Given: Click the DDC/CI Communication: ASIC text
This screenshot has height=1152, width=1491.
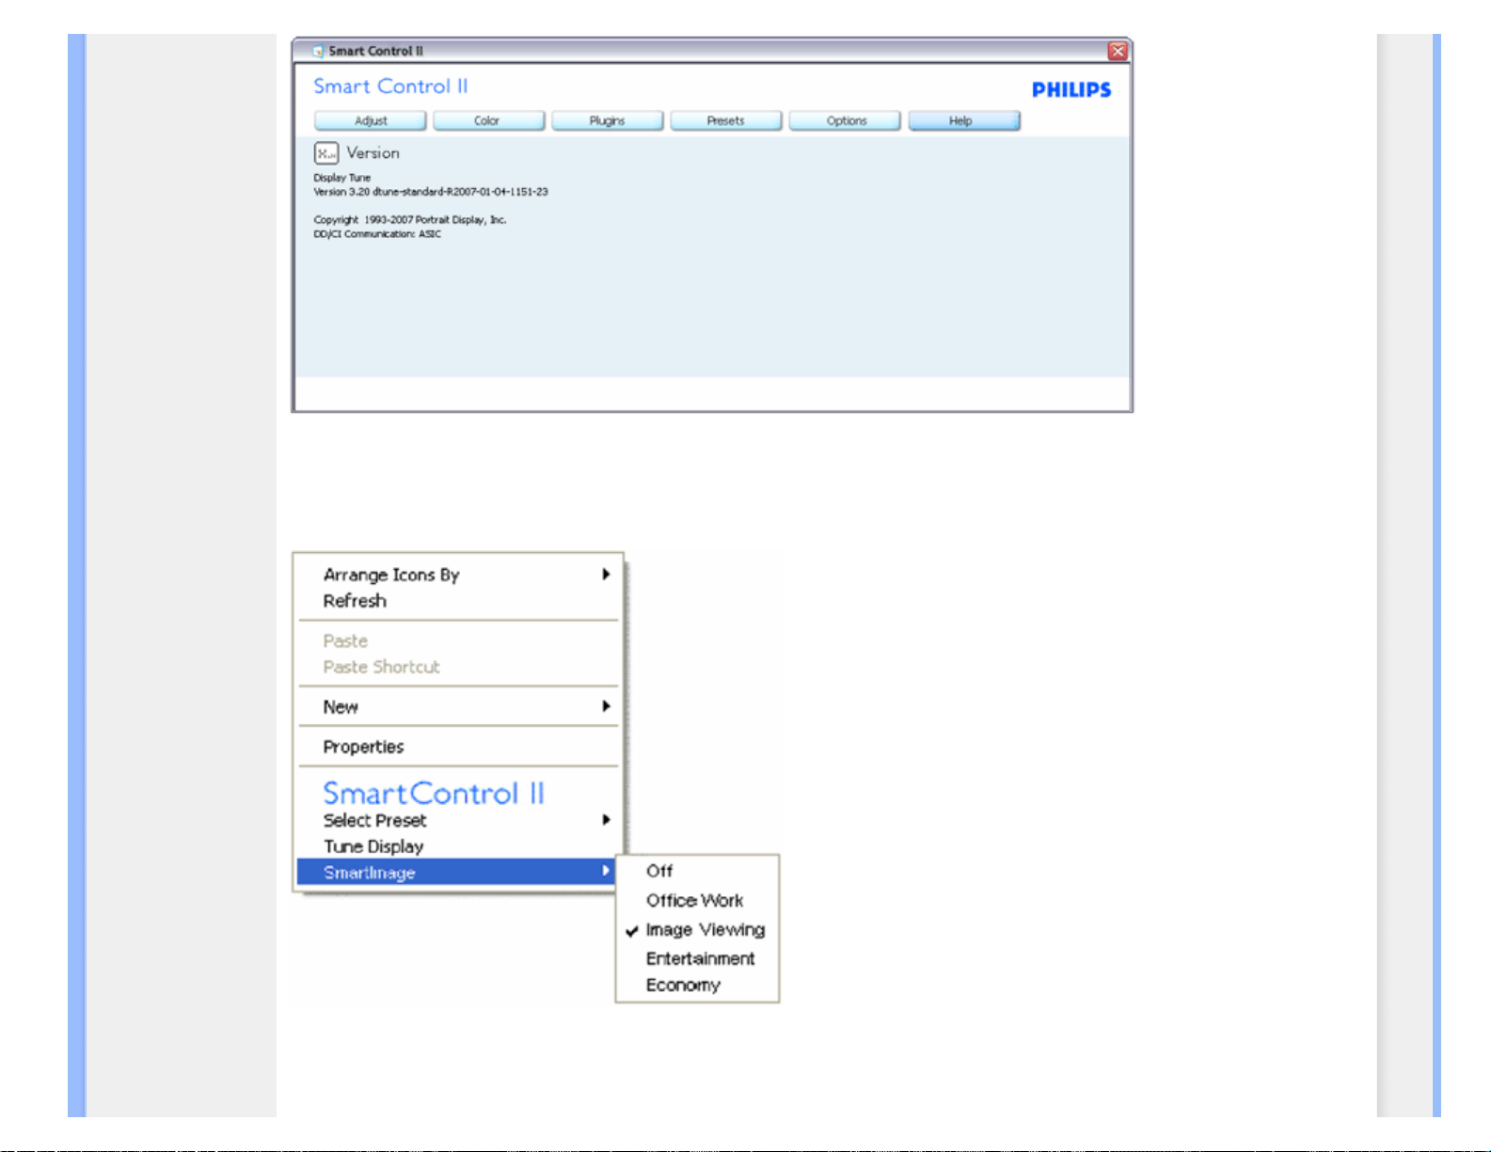Looking at the screenshot, I should [x=377, y=234].
